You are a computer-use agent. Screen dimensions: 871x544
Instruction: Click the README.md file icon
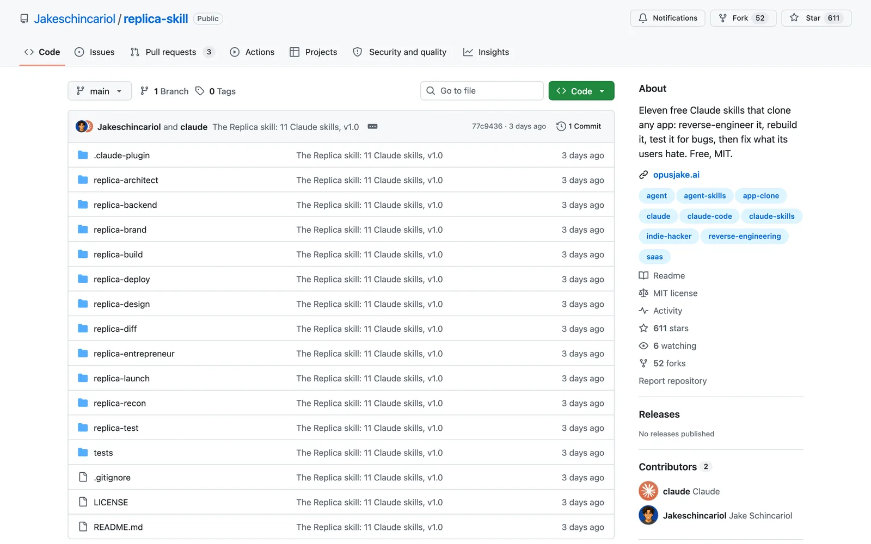point(83,527)
